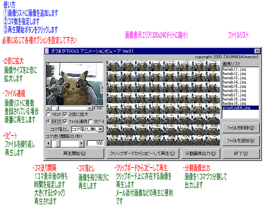Select hanabi2.jpg in the image list
Screen dimensions: 265x207
coord(241,74)
